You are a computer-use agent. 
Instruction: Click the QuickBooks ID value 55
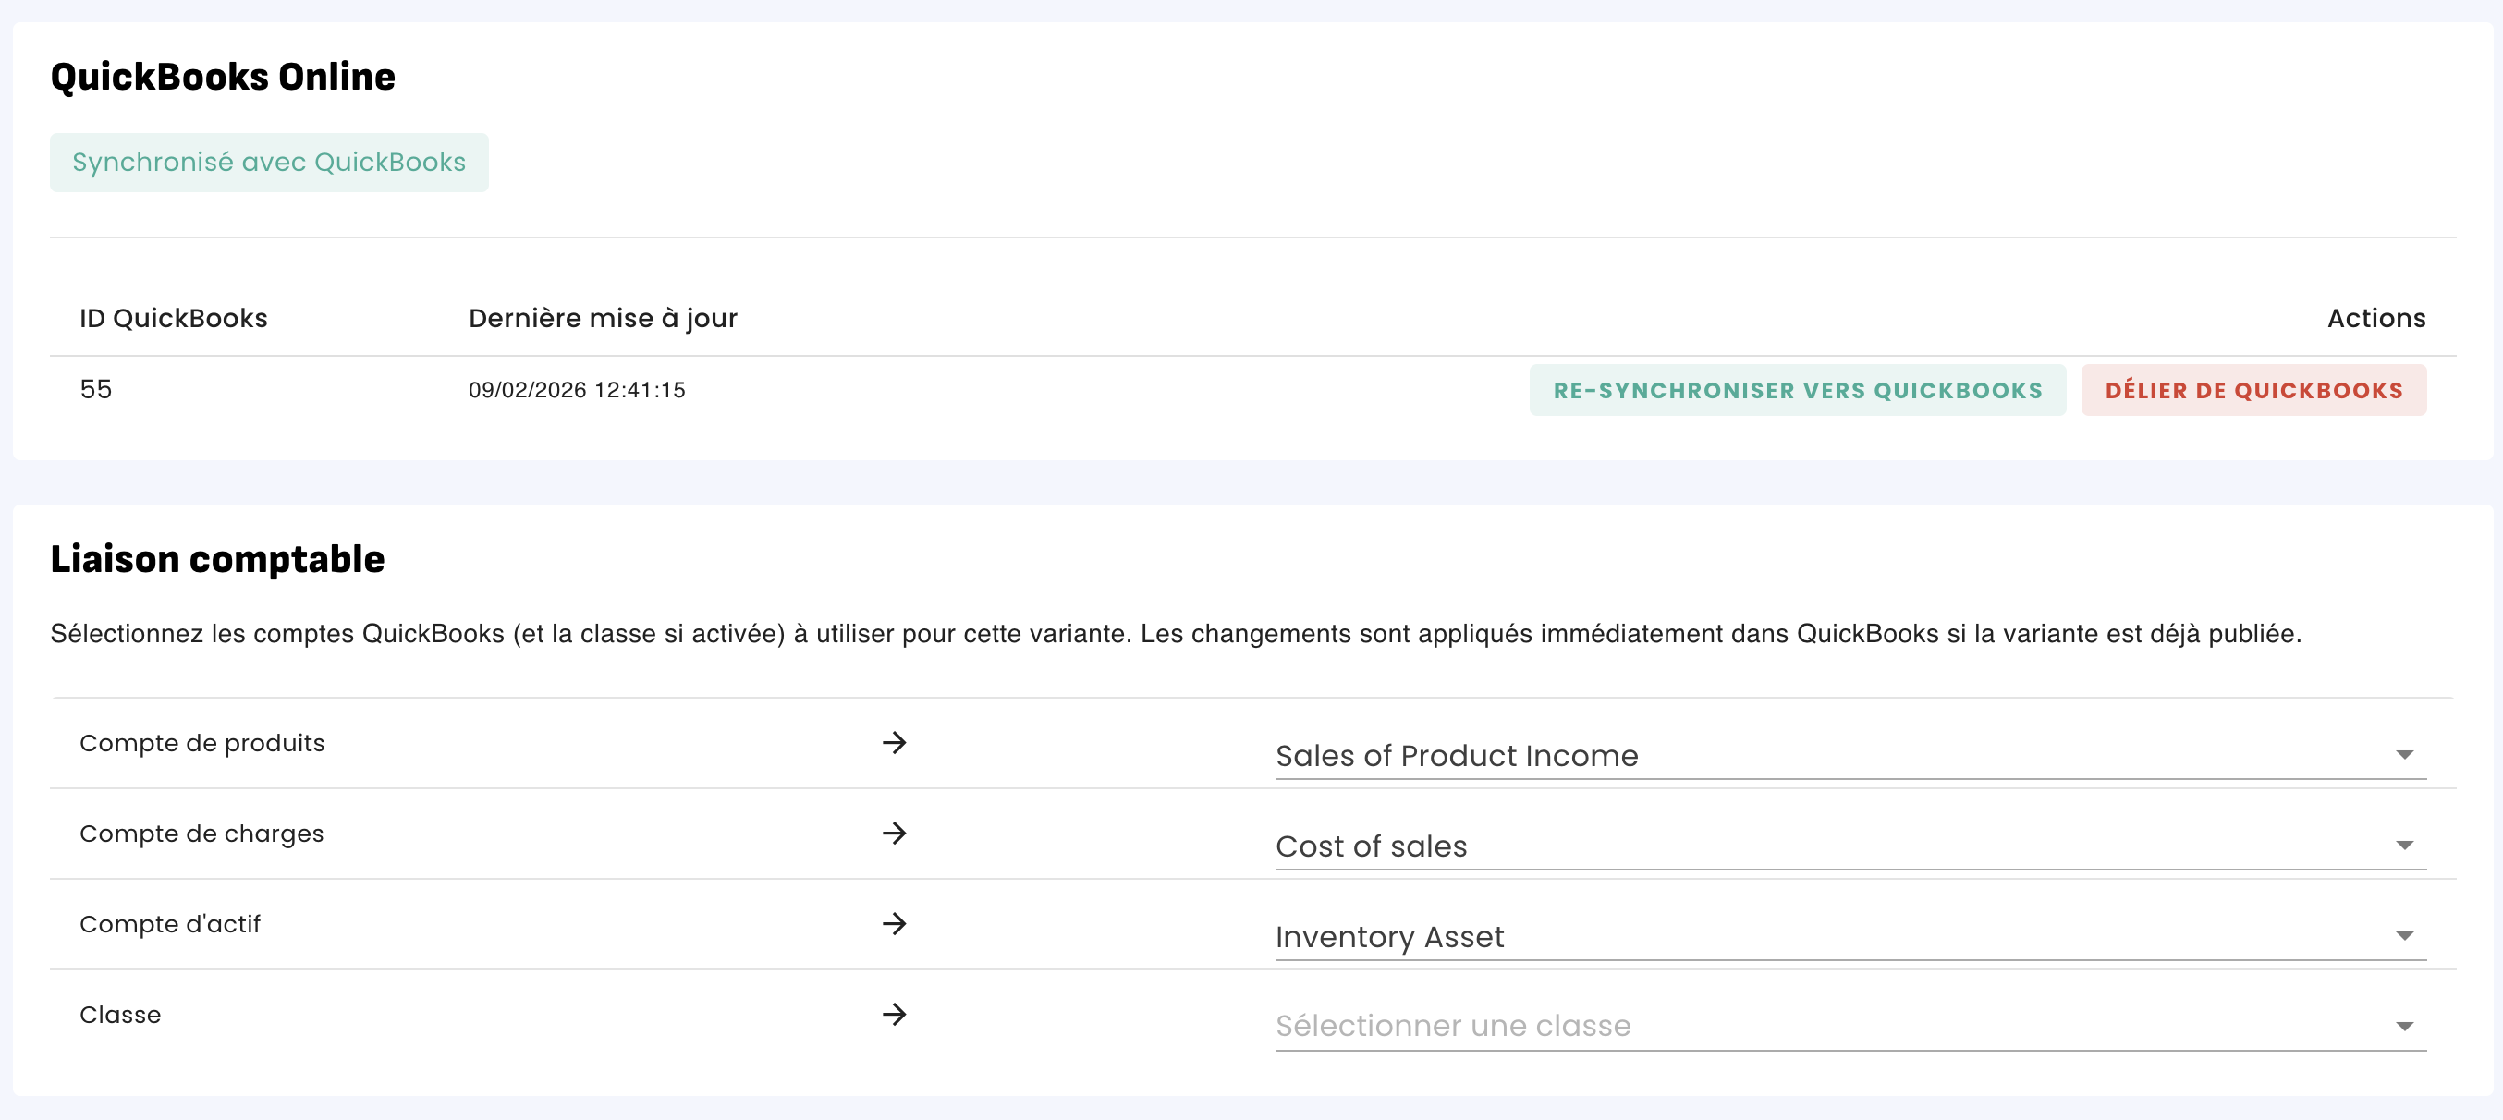tap(96, 388)
